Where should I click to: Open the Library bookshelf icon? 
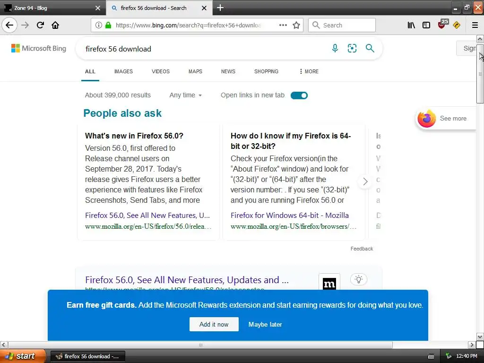(411, 25)
